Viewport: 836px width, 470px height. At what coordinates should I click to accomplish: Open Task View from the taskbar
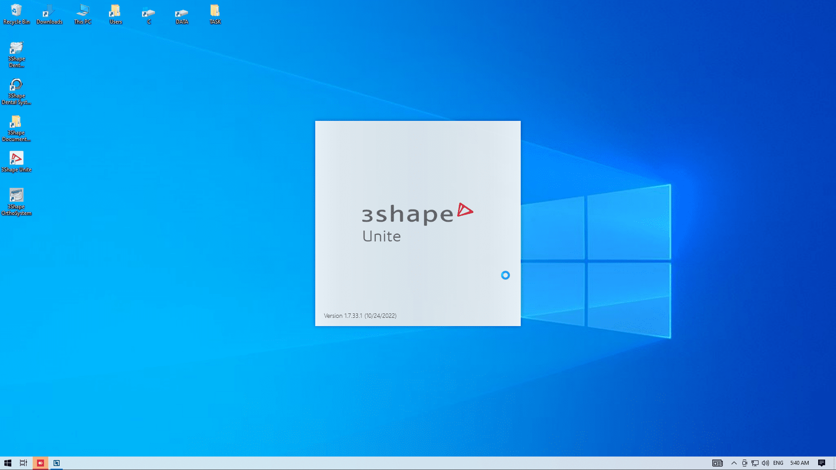[24, 463]
